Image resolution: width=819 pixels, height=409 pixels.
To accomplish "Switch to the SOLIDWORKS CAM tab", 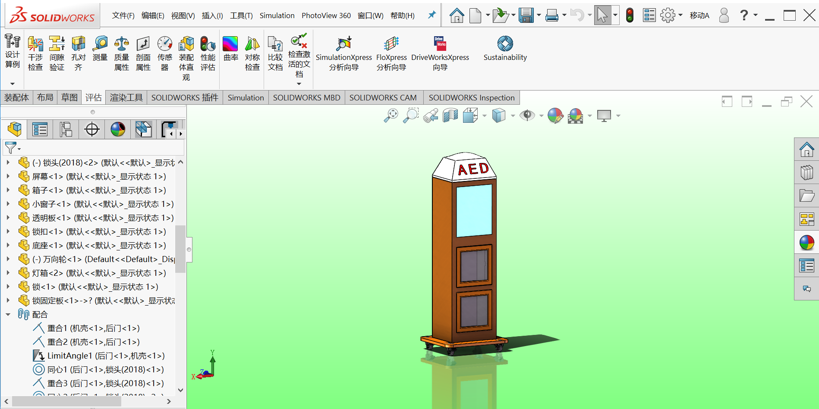I will click(383, 98).
